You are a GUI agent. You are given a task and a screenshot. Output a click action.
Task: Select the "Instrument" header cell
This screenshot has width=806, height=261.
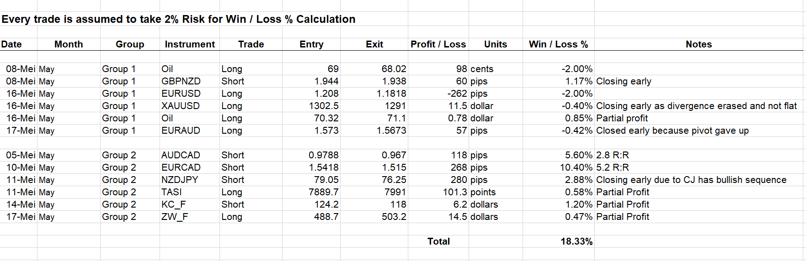click(189, 44)
